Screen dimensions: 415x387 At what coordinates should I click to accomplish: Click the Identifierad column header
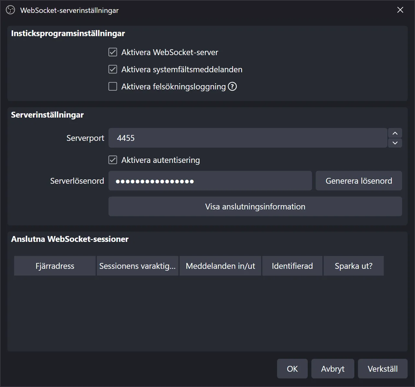tap(292, 266)
